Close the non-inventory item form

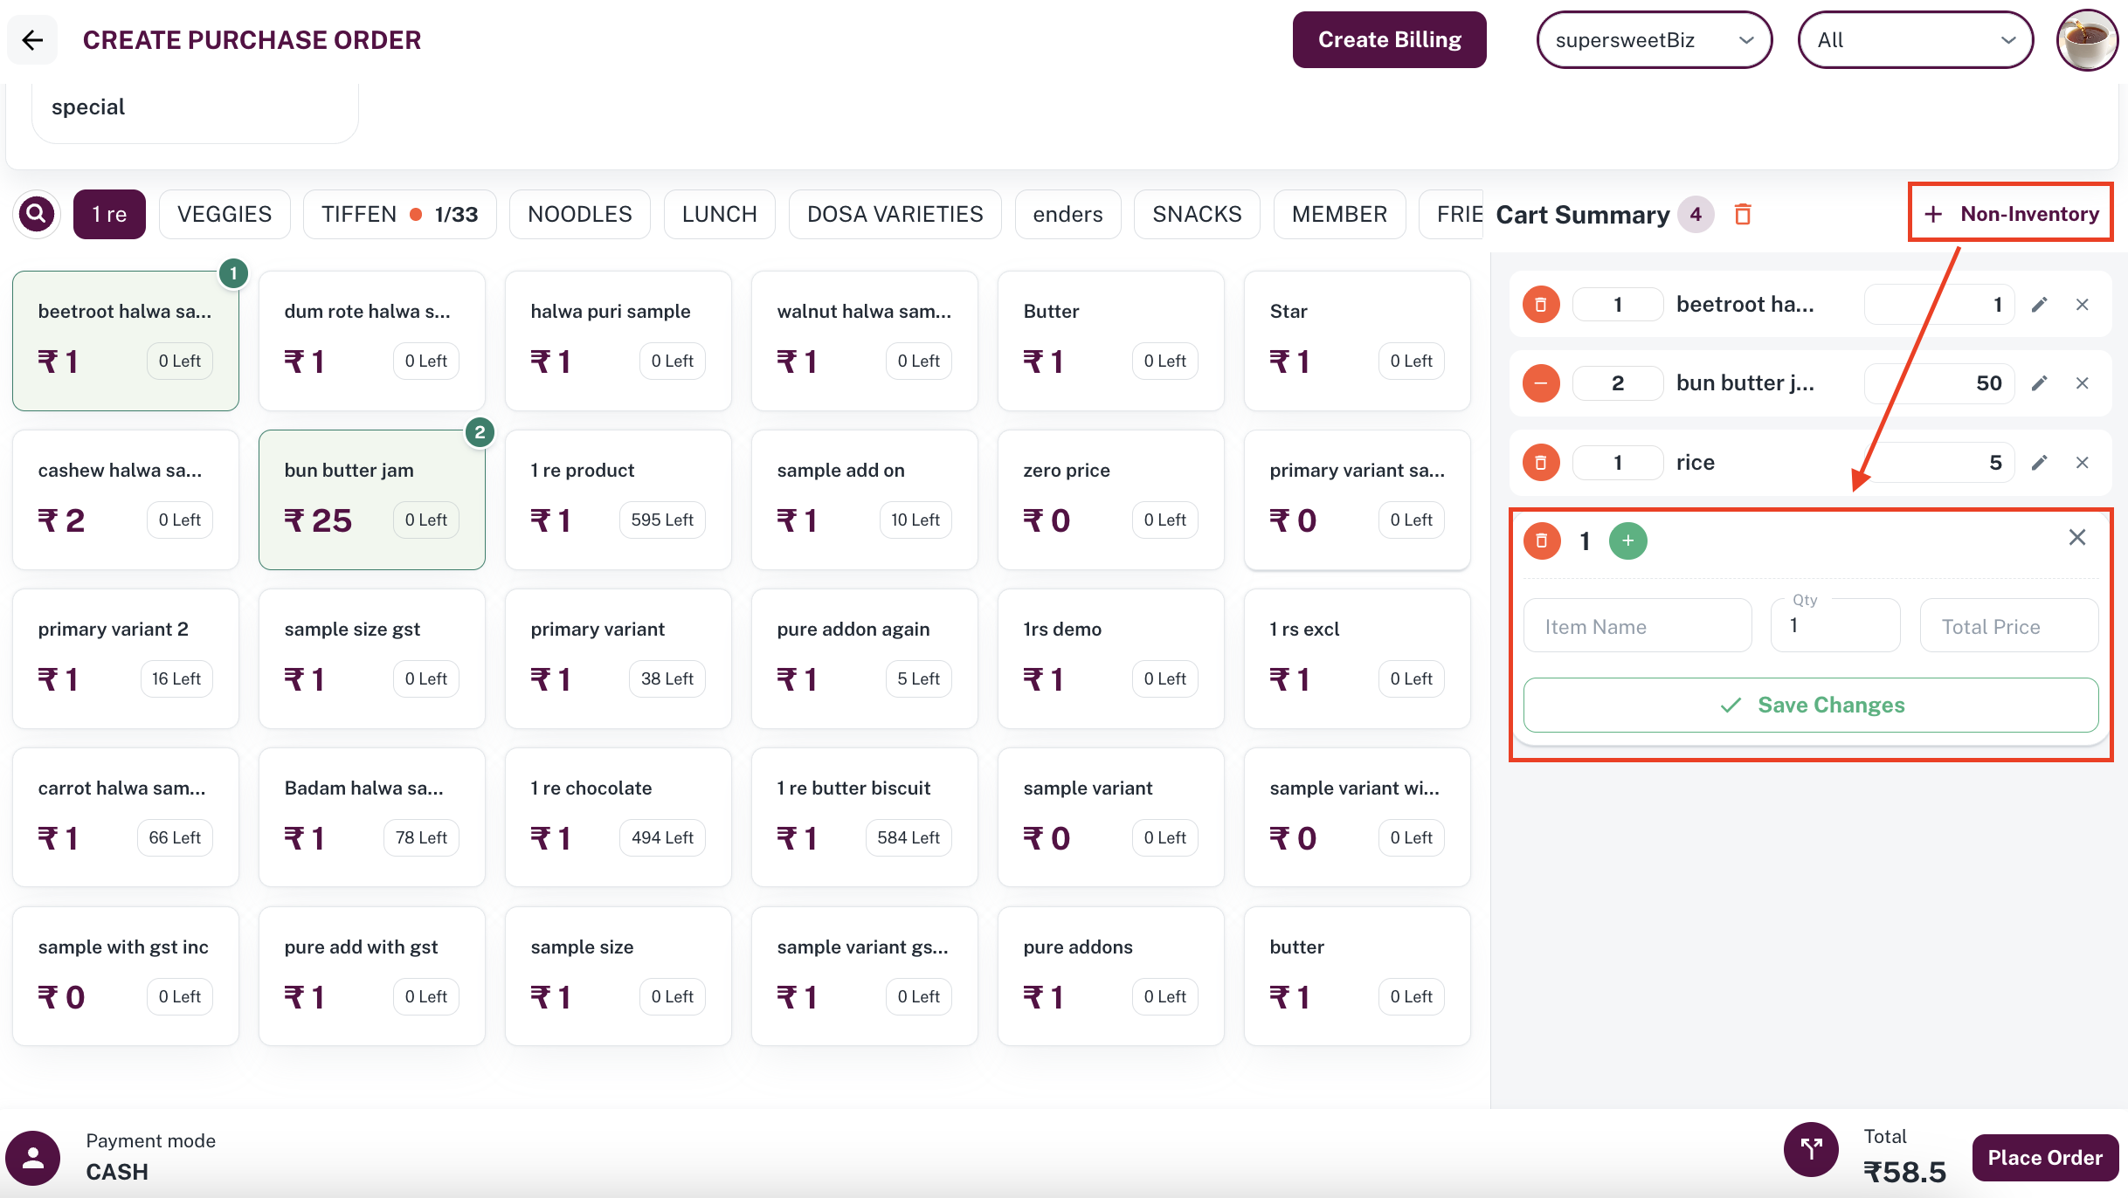[x=2076, y=538]
